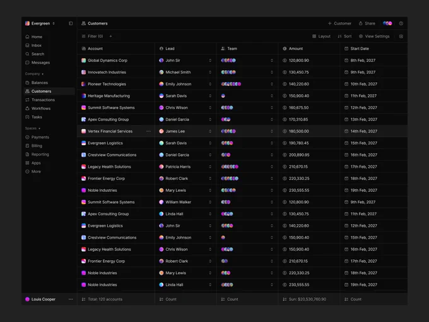Open row options for Vertex Financial Services
The height and width of the screenshot is (322, 429).
coord(148,131)
